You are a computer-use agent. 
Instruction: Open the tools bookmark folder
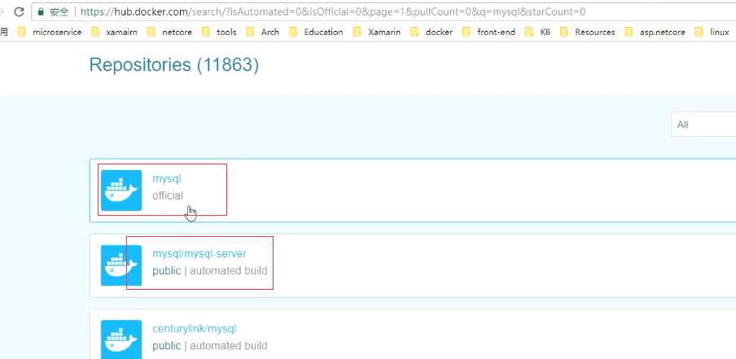(x=219, y=32)
